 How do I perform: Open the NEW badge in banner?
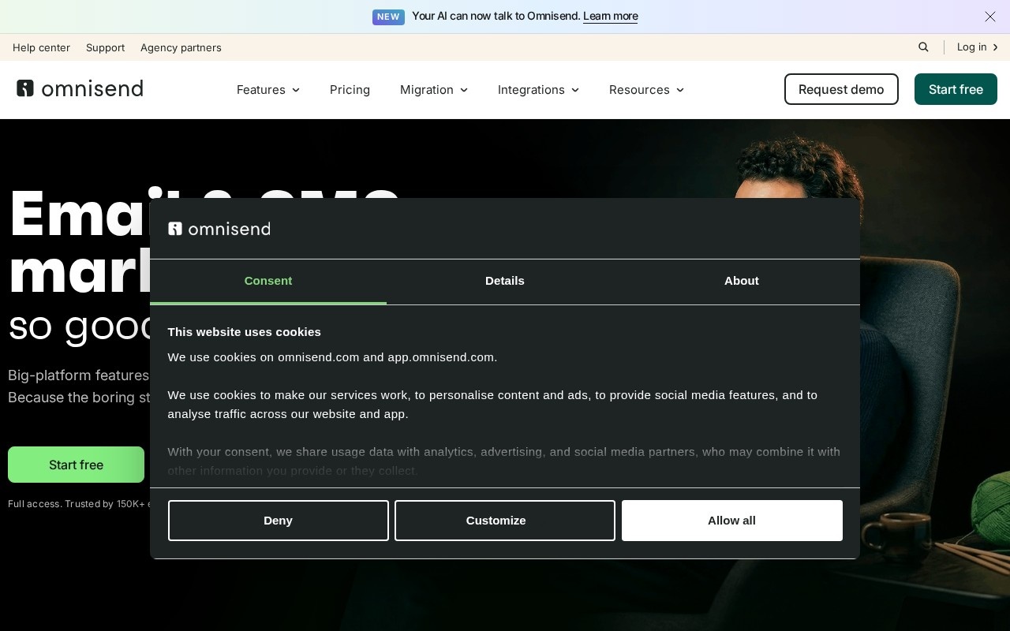coord(388,17)
